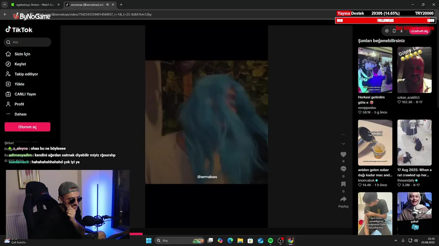Click the browser back arrow

5,14
